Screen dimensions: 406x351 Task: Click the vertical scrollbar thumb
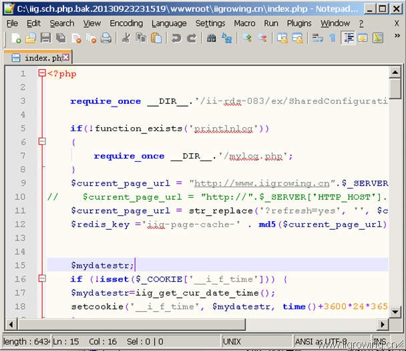[395, 89]
